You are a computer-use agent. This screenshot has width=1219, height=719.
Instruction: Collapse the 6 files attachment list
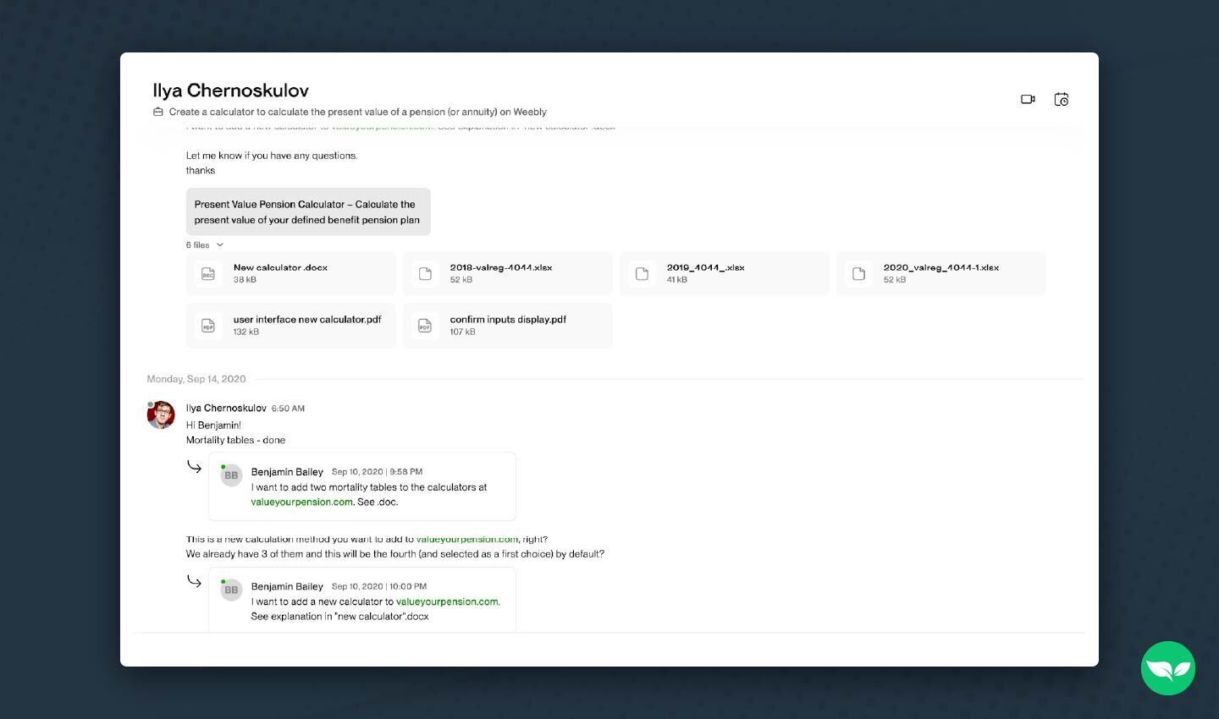point(204,244)
